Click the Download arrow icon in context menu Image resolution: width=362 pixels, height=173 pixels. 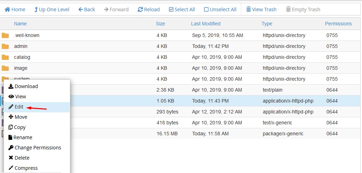coord(11,86)
